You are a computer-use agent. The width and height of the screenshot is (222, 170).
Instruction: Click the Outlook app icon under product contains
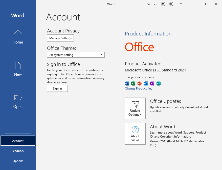146,83
